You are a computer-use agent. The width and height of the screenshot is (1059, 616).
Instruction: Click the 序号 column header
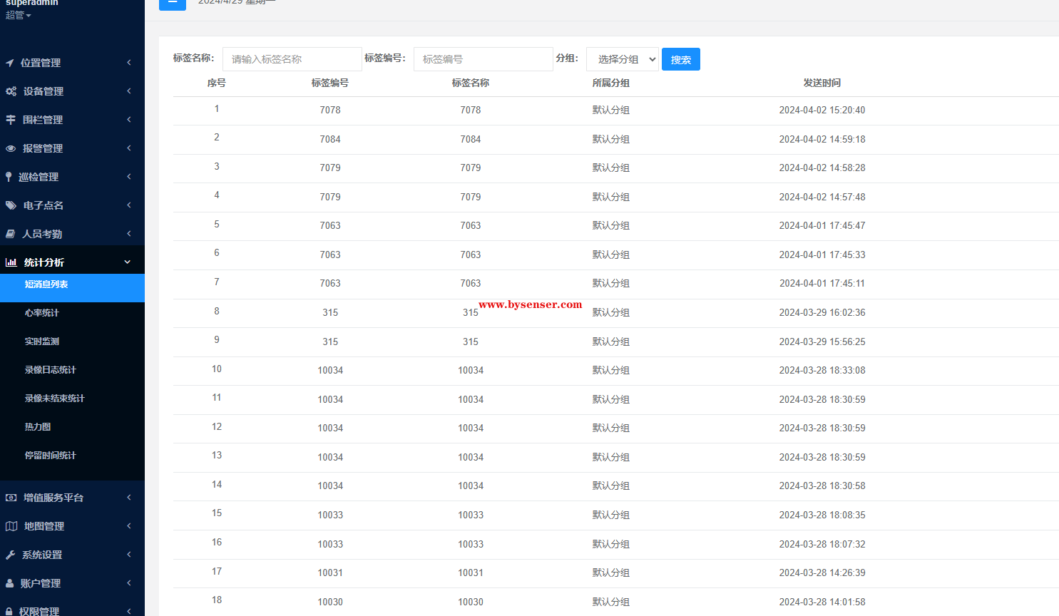(x=217, y=83)
